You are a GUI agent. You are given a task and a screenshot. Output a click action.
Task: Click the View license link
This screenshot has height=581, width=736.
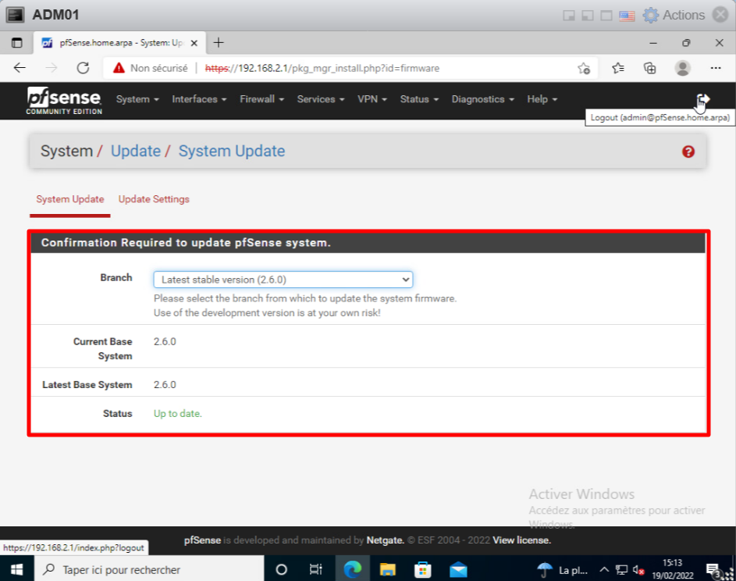(521, 540)
